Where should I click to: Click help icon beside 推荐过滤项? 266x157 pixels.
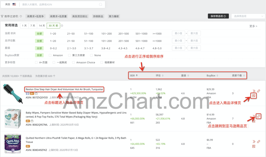(21, 16)
